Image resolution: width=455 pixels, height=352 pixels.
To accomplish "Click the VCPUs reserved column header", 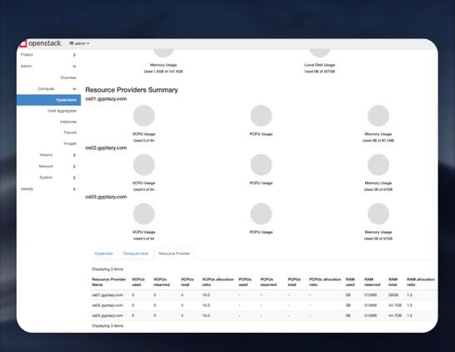I will [162, 282].
